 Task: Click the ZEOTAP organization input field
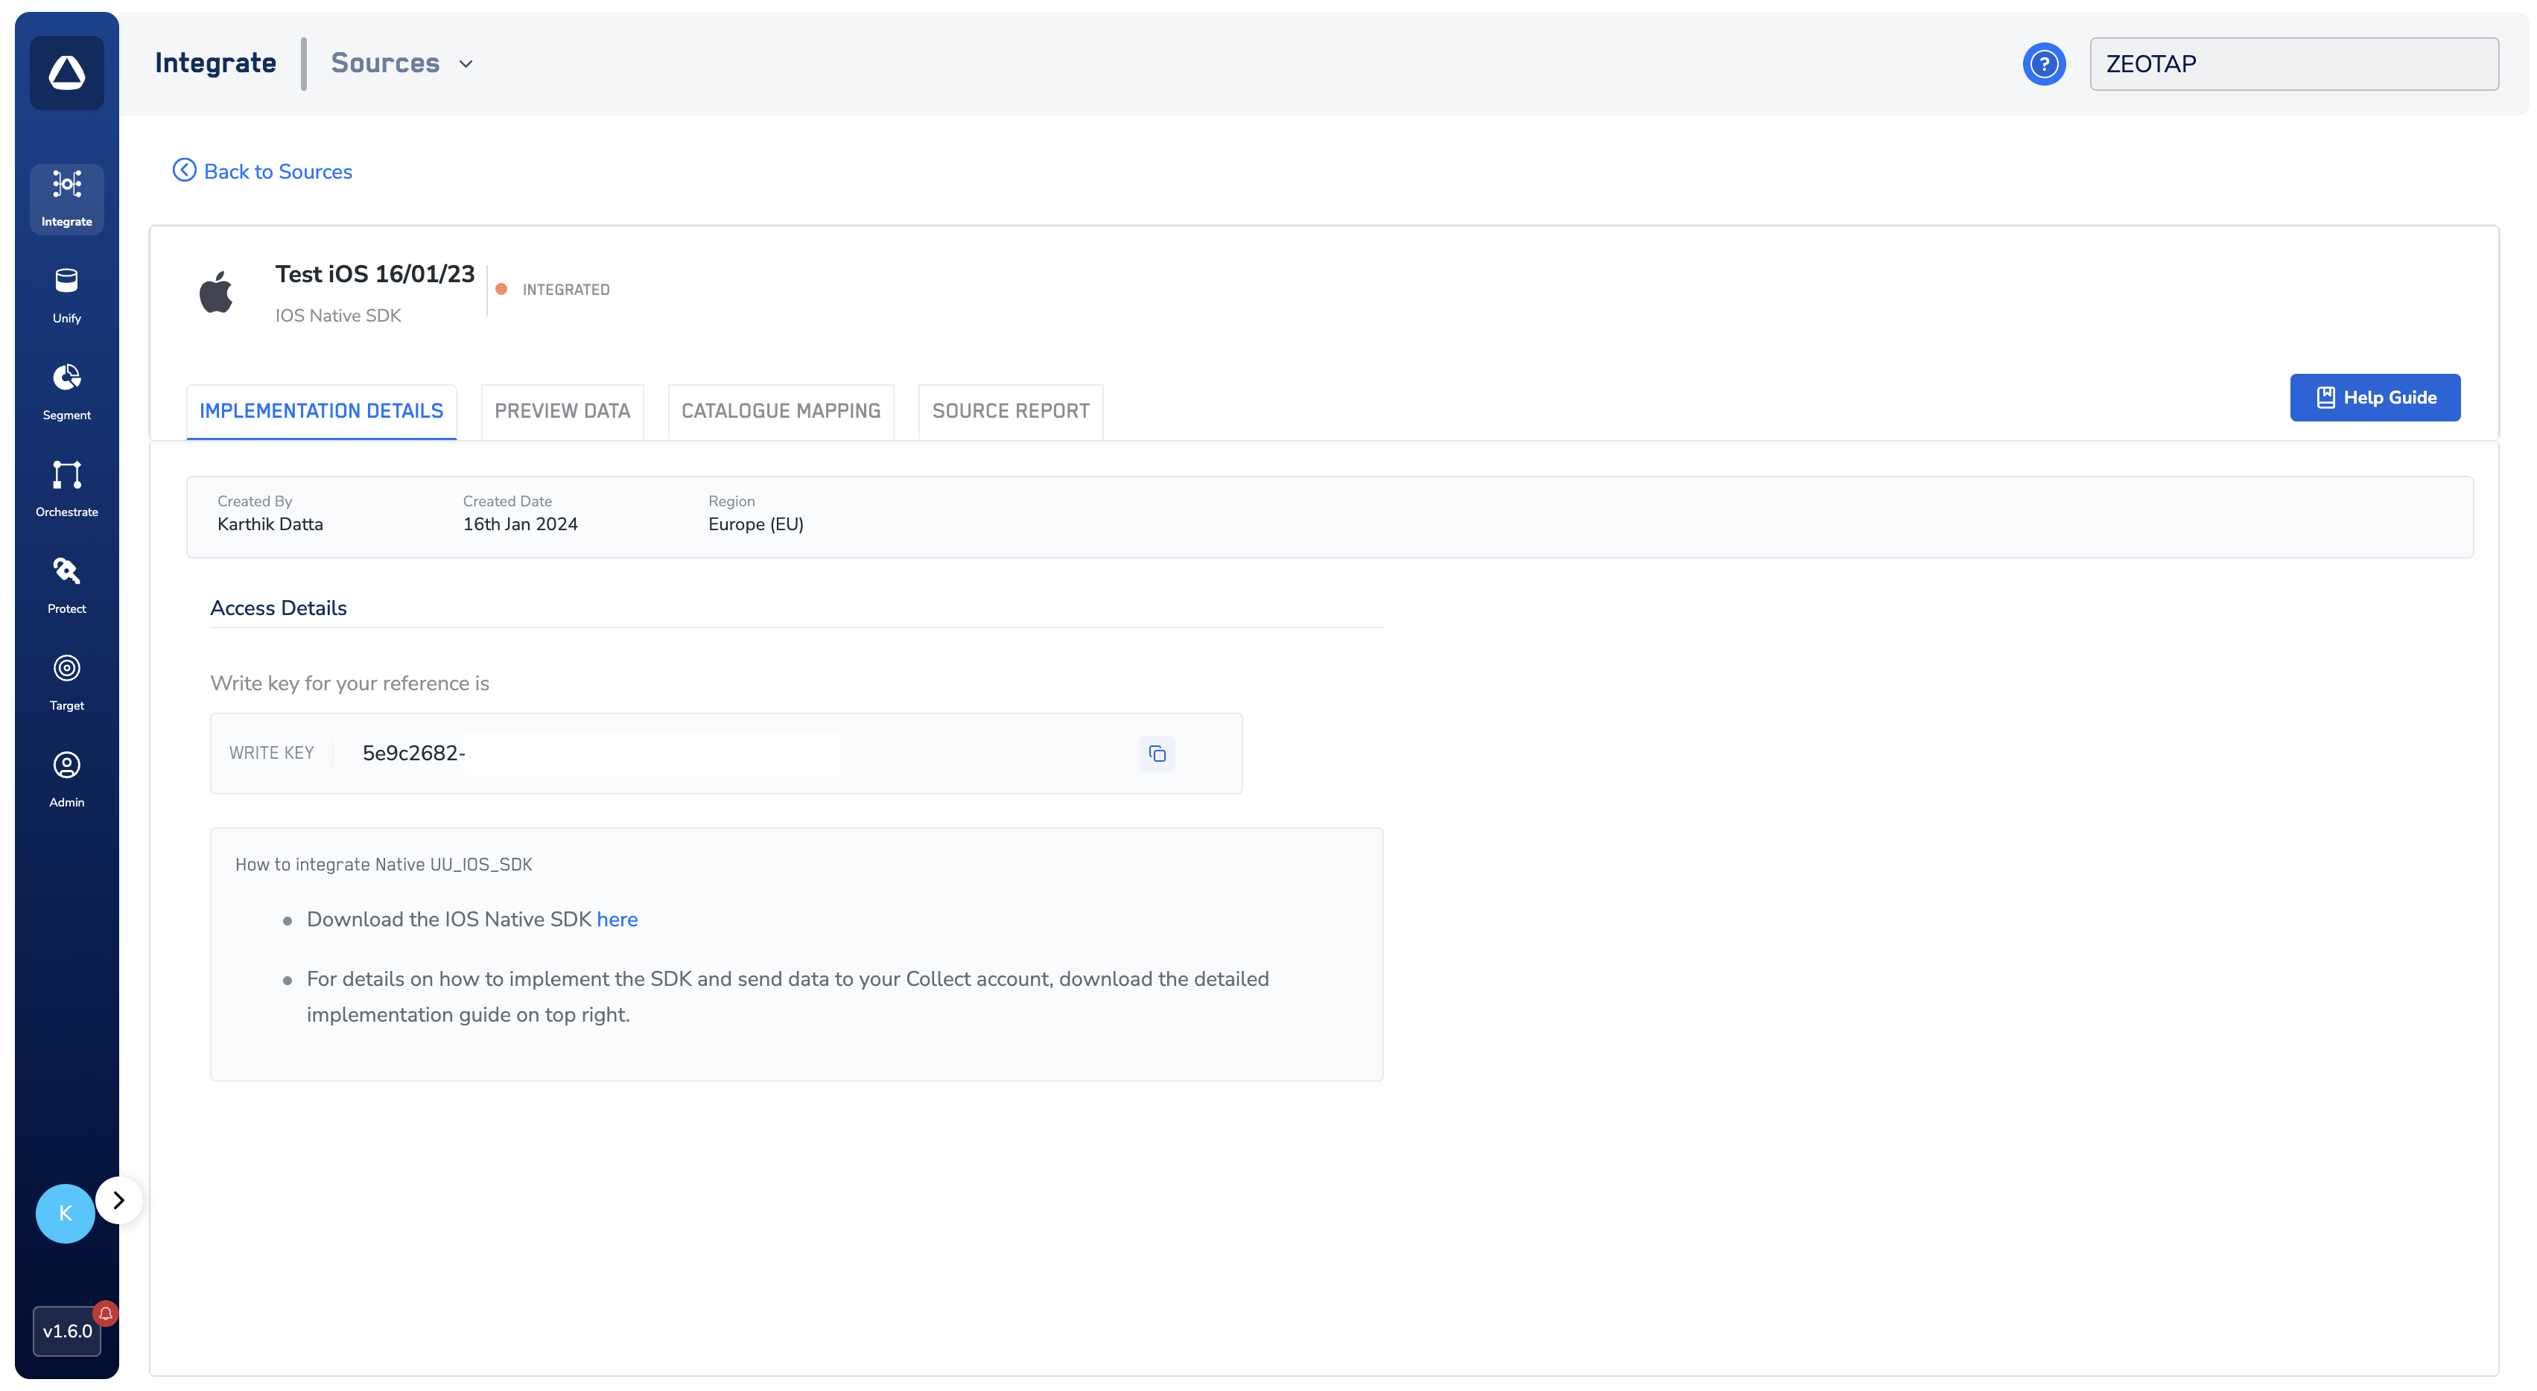click(x=2293, y=64)
